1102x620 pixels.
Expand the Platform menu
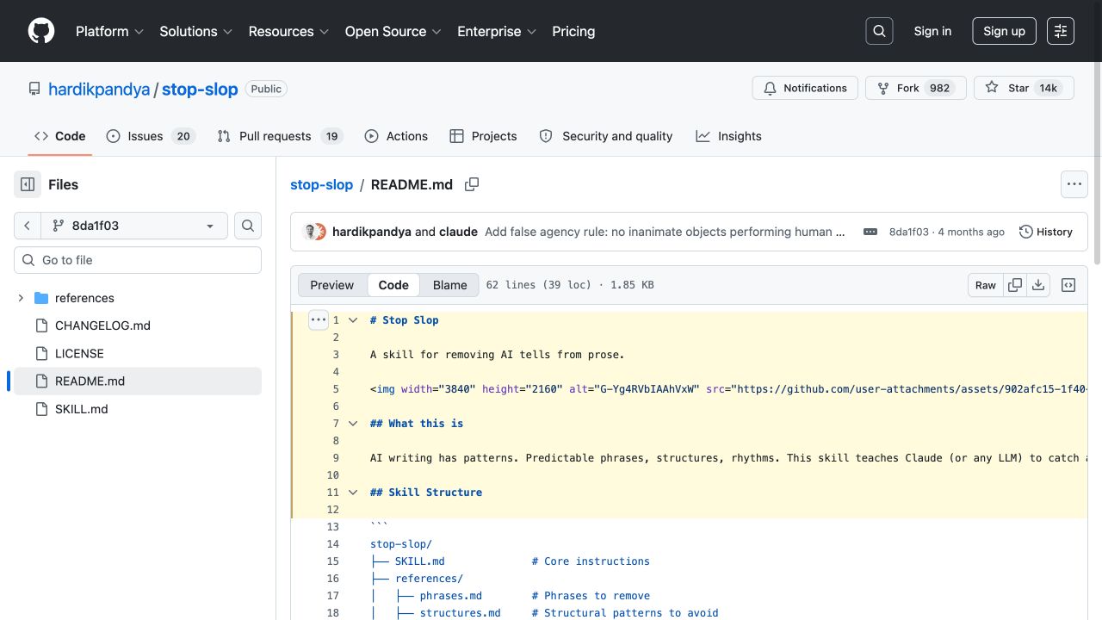tap(109, 31)
